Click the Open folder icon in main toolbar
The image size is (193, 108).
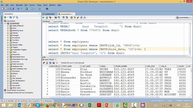click(x=6, y=9)
